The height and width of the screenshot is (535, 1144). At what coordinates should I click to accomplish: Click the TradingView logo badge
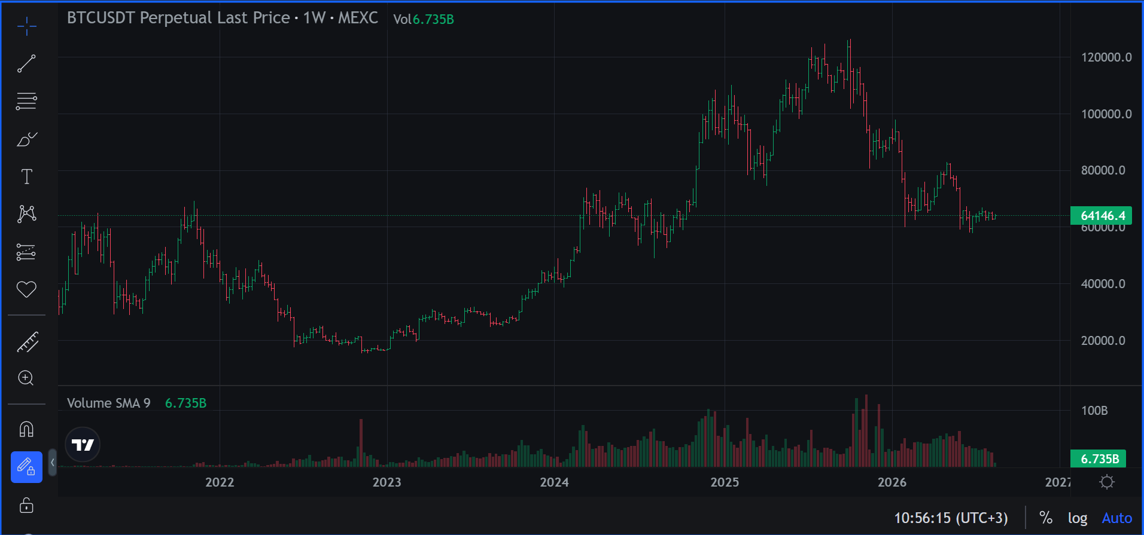pyautogui.click(x=83, y=445)
